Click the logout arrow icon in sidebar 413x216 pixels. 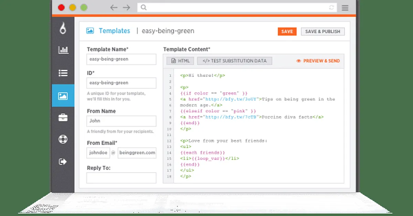pyautogui.click(x=63, y=162)
